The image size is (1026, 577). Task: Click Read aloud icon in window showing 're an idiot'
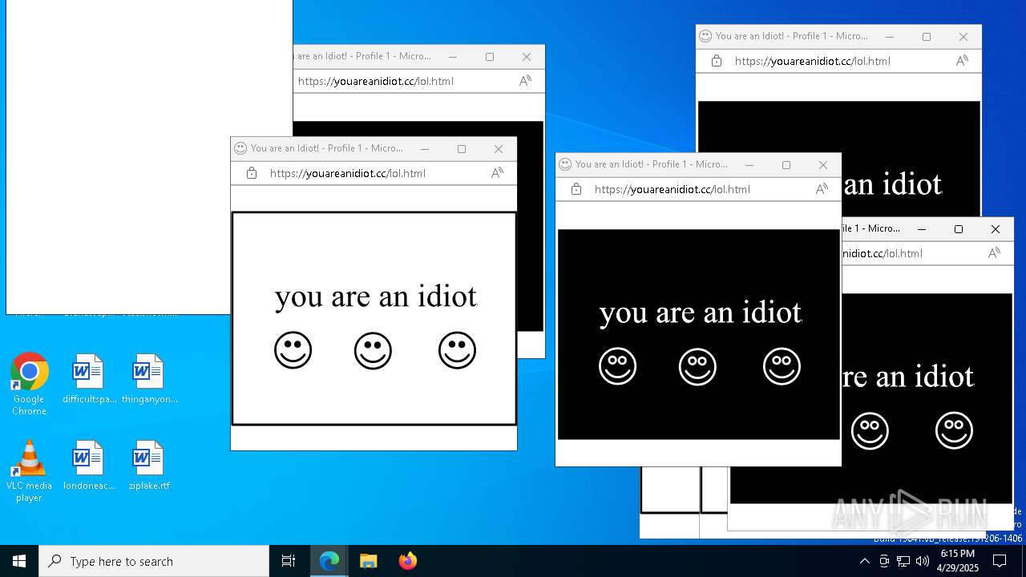(994, 253)
